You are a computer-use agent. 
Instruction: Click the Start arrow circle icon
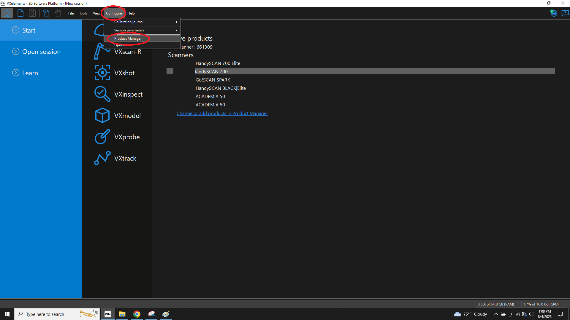pos(16,30)
